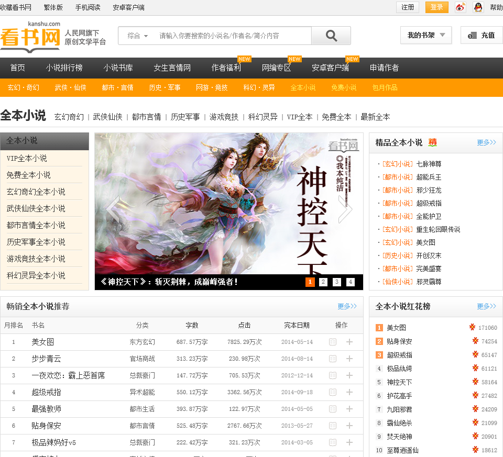The height and width of the screenshot is (457, 503).
Task: Expand the 我的书架 dropdown
Action: click(x=425, y=35)
